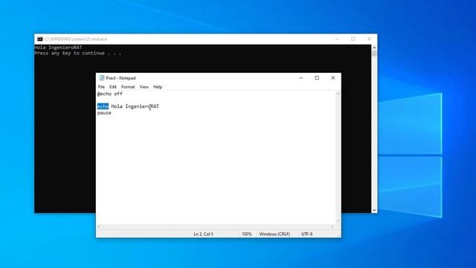Click the Notepad document icon in title bar
This screenshot has width=476, height=268.
click(x=102, y=78)
